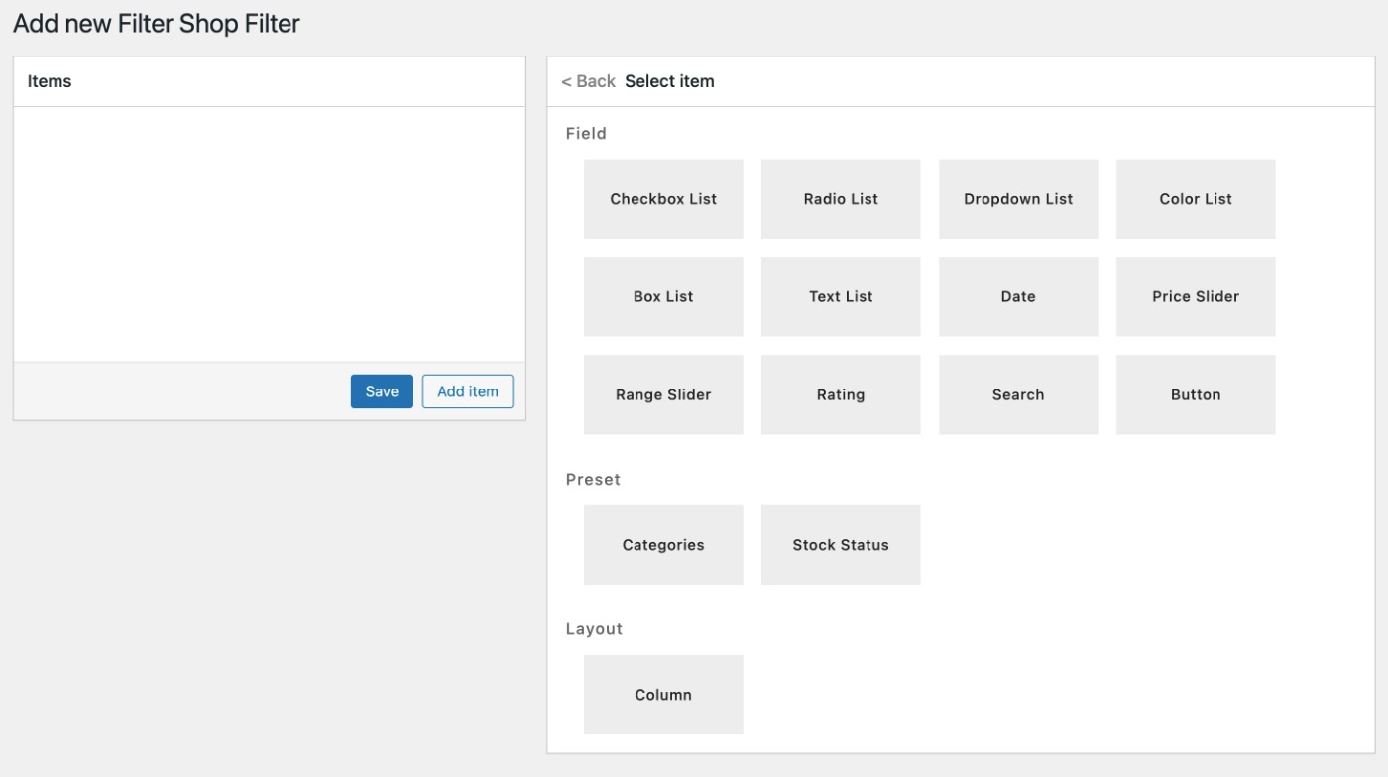The height and width of the screenshot is (777, 1388).
Task: Add the Rating field
Action: tap(841, 394)
